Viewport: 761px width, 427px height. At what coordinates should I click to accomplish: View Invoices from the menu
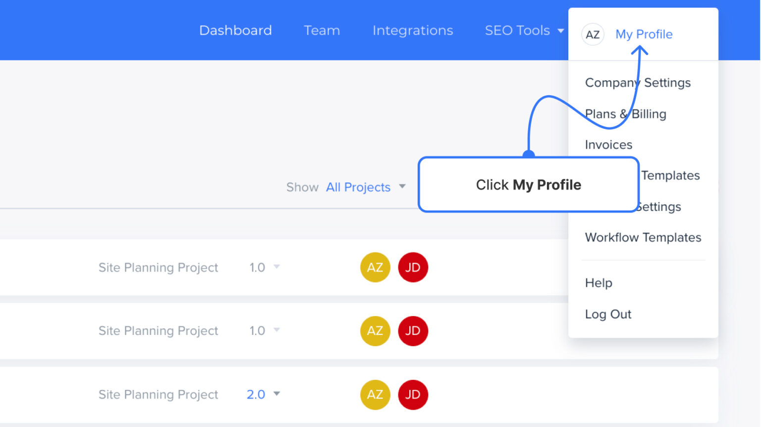tap(608, 144)
